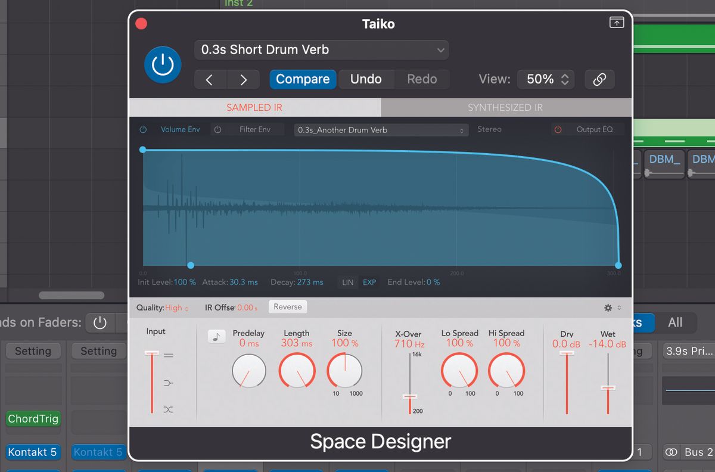Open the 0.3s Short Drum Verb preset menu

[321, 50]
